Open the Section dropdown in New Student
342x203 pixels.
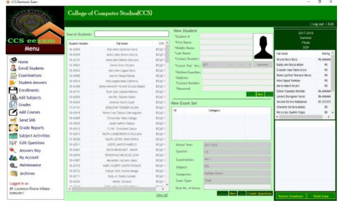[248, 64]
